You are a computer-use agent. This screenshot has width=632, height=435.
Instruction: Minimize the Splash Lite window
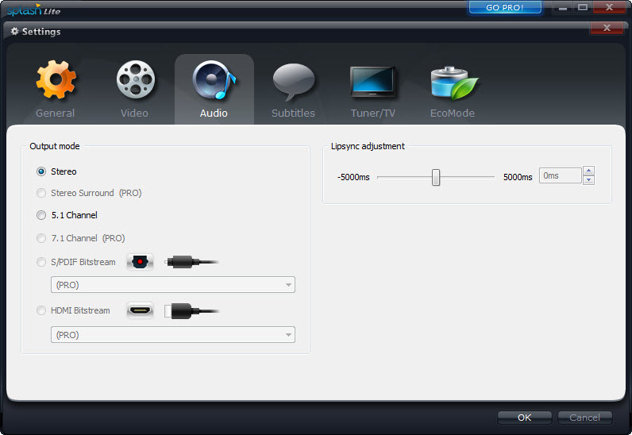[x=563, y=8]
